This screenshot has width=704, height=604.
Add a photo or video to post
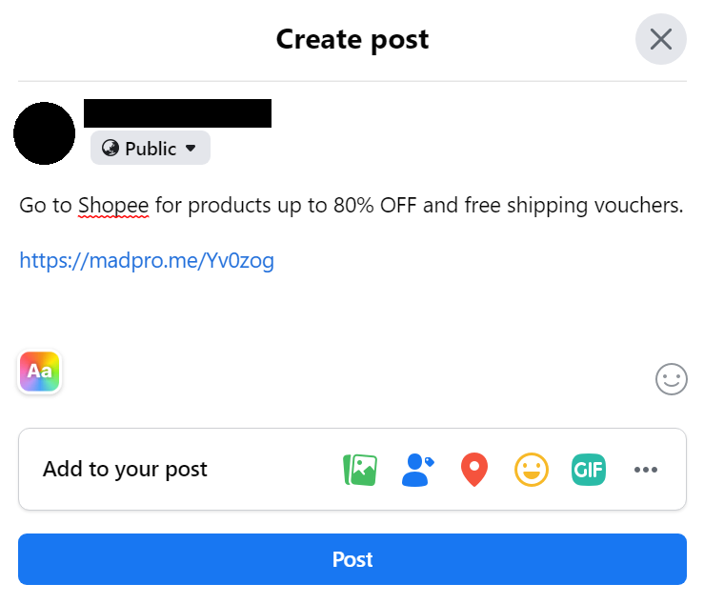pyautogui.click(x=360, y=470)
